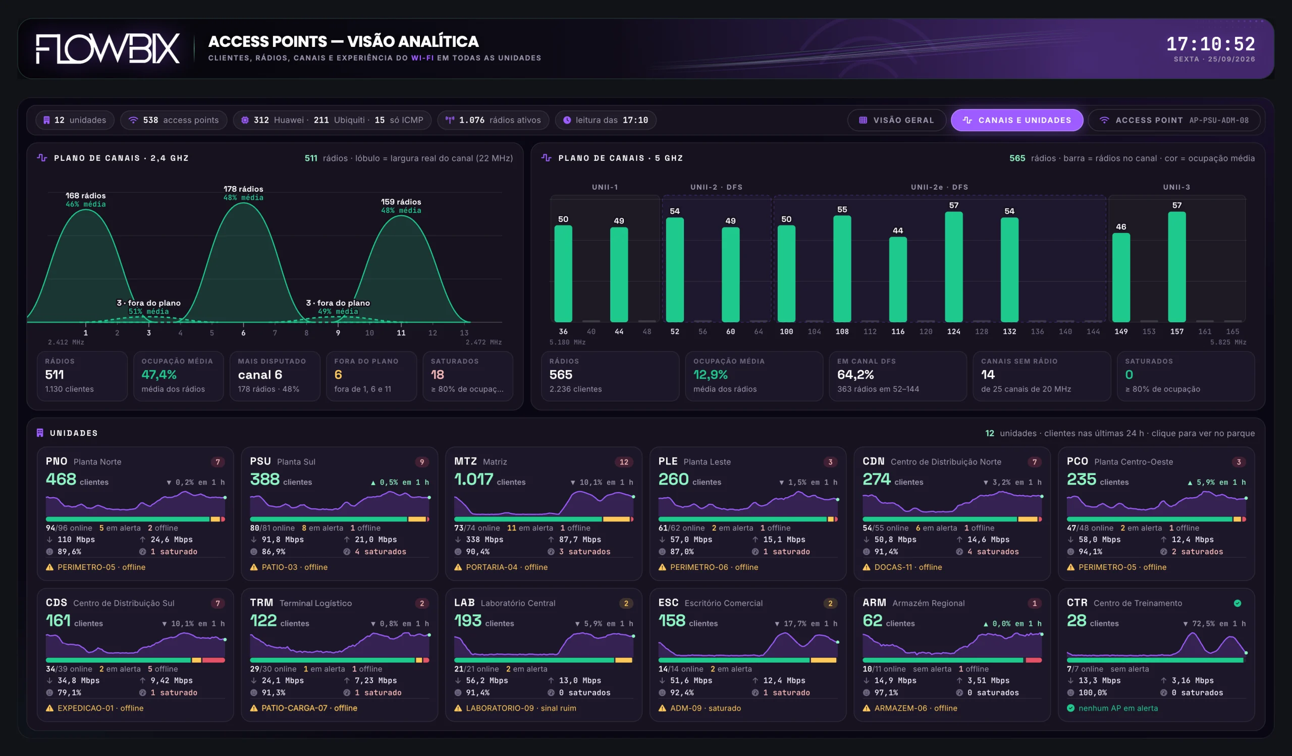Image resolution: width=1292 pixels, height=756 pixels.
Task: Click the channel 157 bar in 5 GHz chart
Action: pyautogui.click(x=1177, y=267)
